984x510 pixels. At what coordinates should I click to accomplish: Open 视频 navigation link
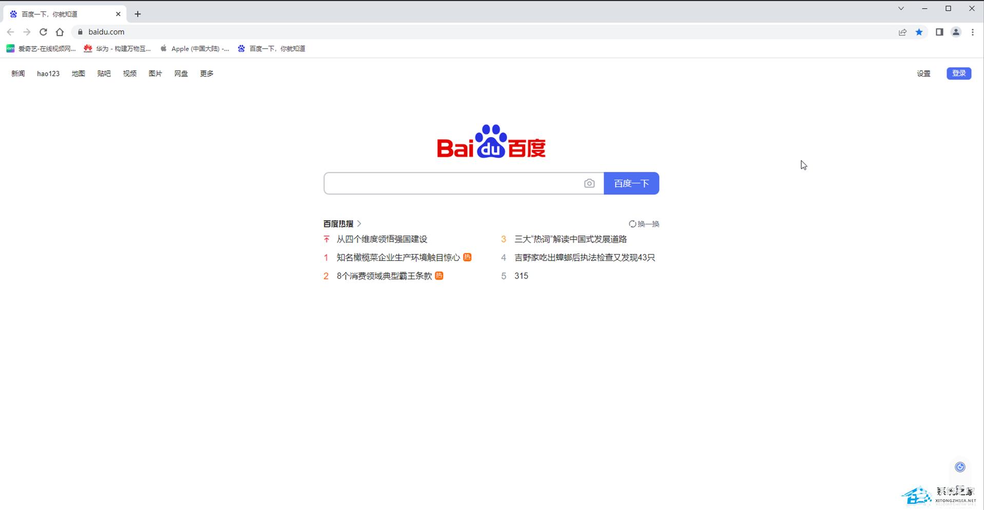129,73
